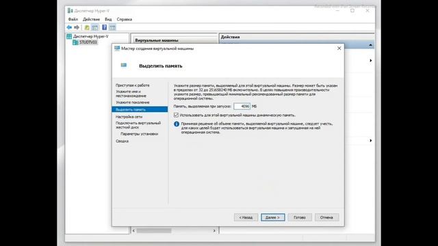438x246 pixels.
Task: Click the Далее > button
Action: pyautogui.click(x=272, y=217)
